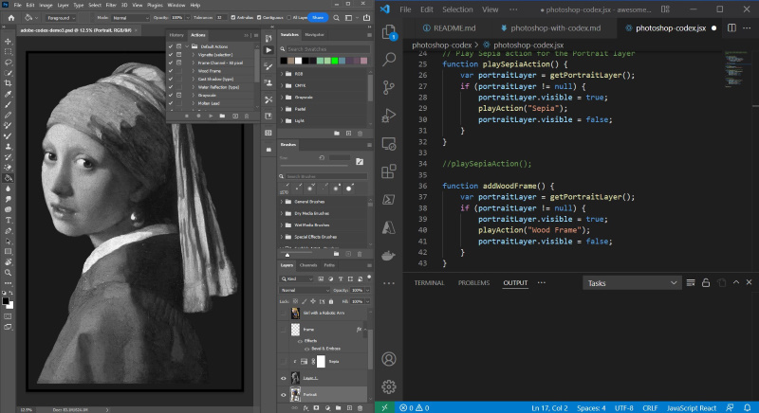The width and height of the screenshot is (759, 413).
Task: Click Begin recording button in Actions panel
Action: click(x=198, y=116)
